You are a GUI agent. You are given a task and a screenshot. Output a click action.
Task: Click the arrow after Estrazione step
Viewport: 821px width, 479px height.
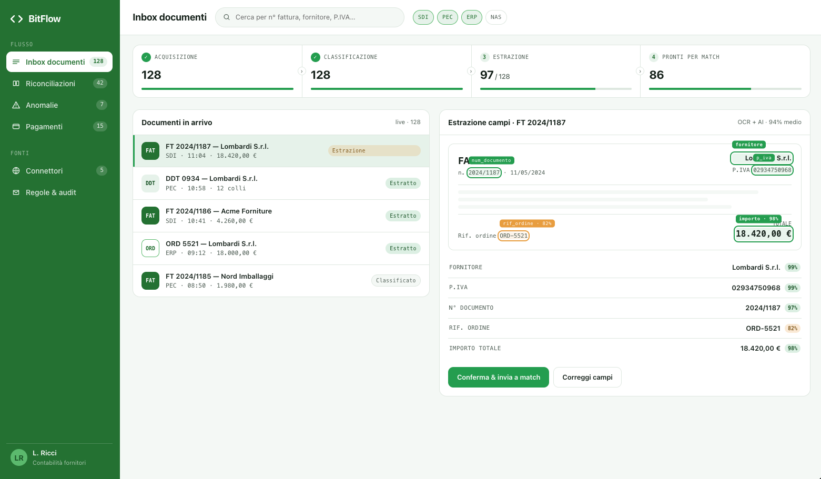(640, 71)
